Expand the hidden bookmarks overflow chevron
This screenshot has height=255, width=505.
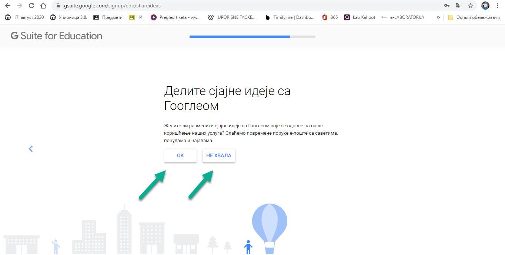click(438, 17)
